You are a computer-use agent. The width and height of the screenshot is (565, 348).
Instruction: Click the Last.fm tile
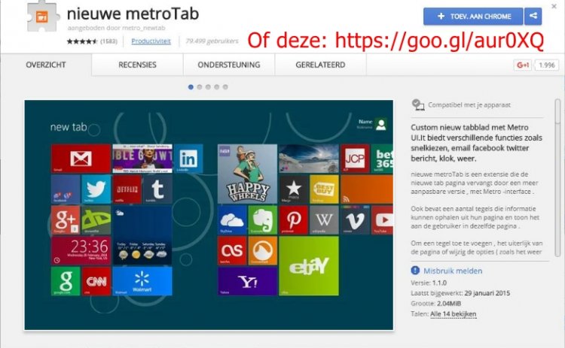click(232, 250)
